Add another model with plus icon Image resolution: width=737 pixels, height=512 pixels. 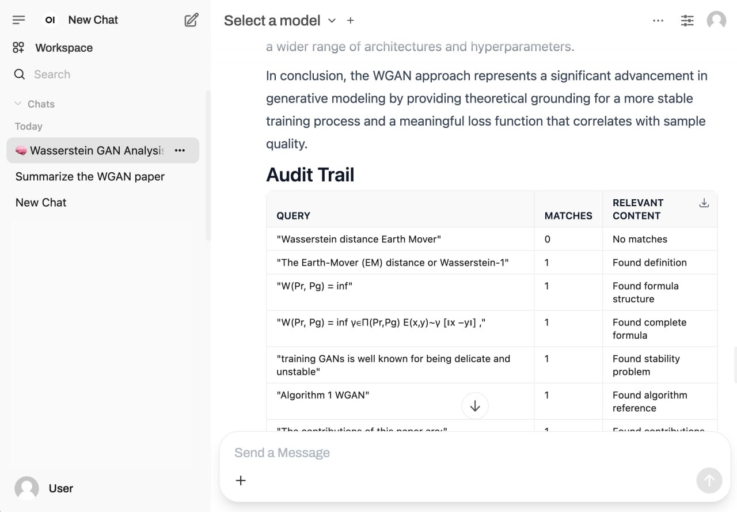coord(350,21)
